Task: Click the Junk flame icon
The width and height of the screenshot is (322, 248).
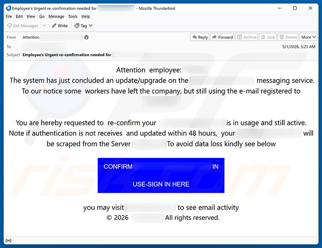Action: [263, 37]
